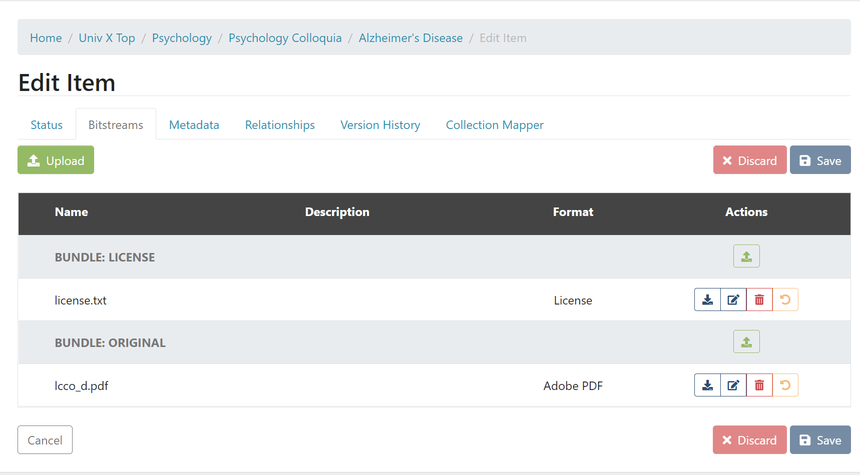Cancel editing the item
This screenshot has height=475, width=860.
[45, 440]
